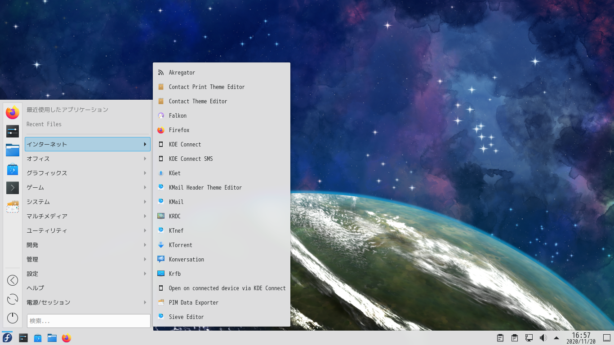614x345 pixels.
Task: Click the restart circular arrows icon
Action: coord(13,299)
